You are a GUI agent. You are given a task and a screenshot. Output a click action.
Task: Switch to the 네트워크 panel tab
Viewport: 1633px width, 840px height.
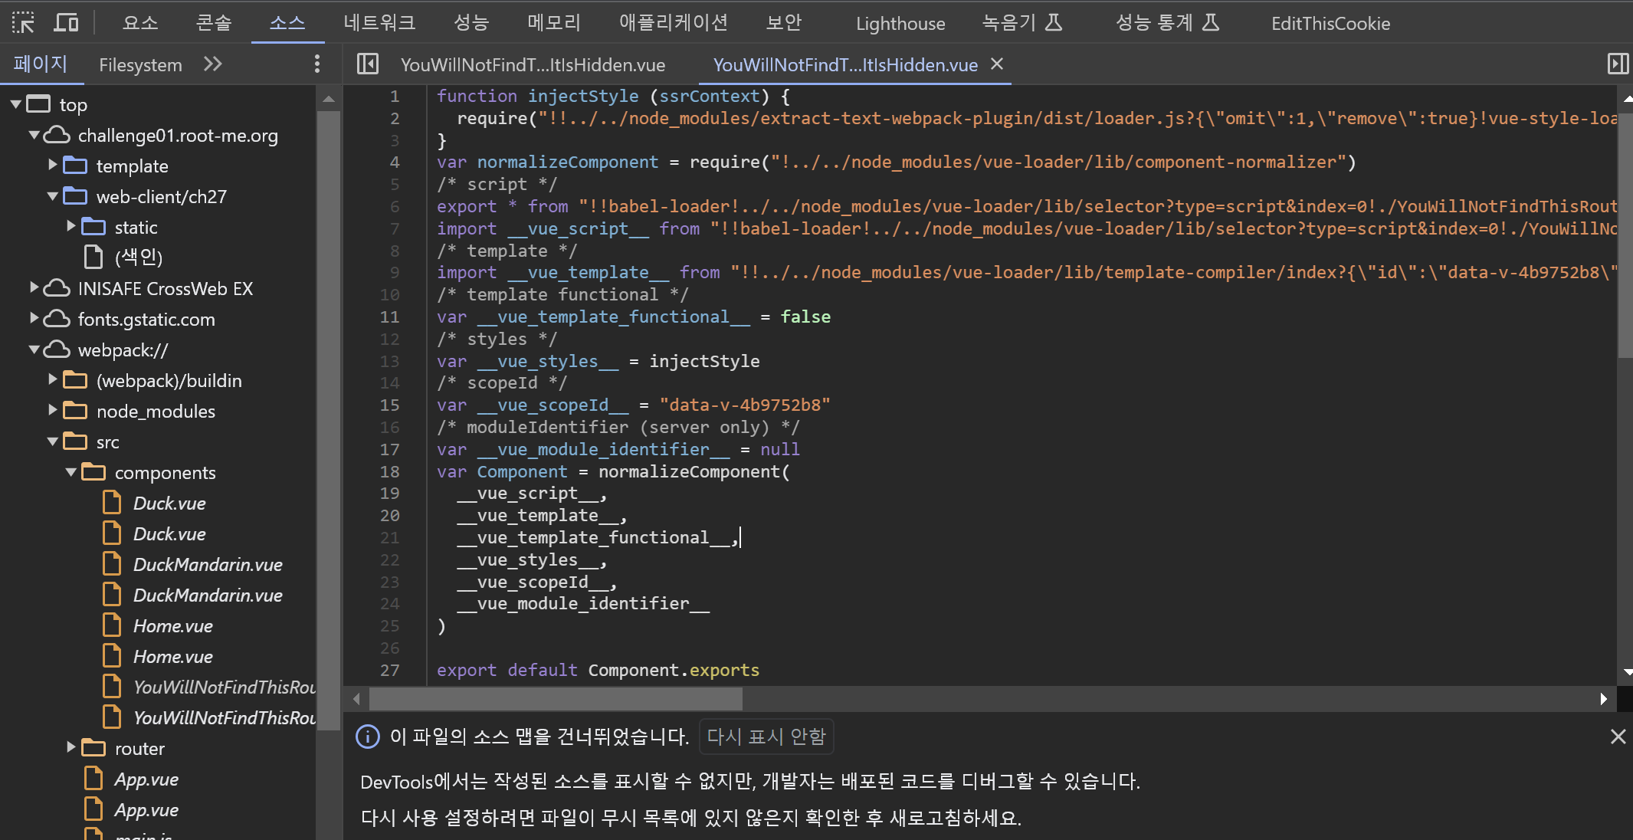click(379, 23)
